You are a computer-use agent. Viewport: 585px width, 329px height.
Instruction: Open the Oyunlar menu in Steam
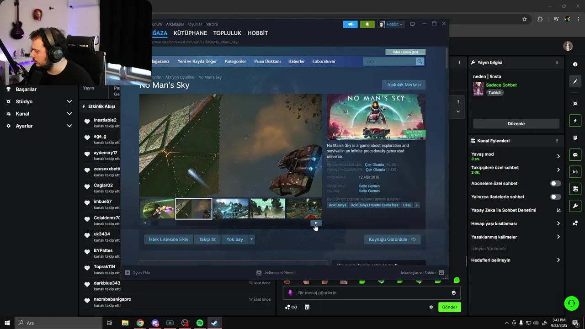(x=195, y=24)
